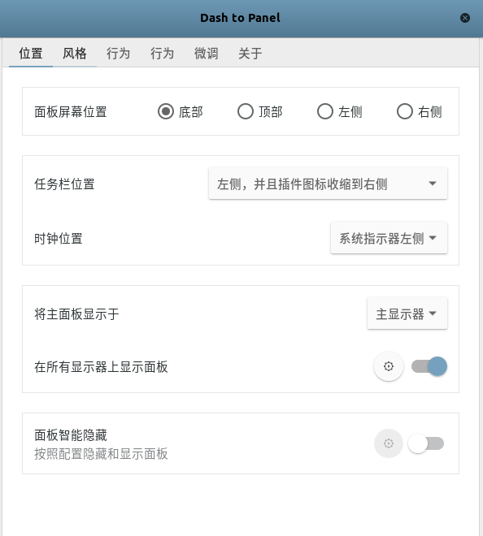Click 时钟位置 label text
The image size is (483, 536).
coord(59,239)
